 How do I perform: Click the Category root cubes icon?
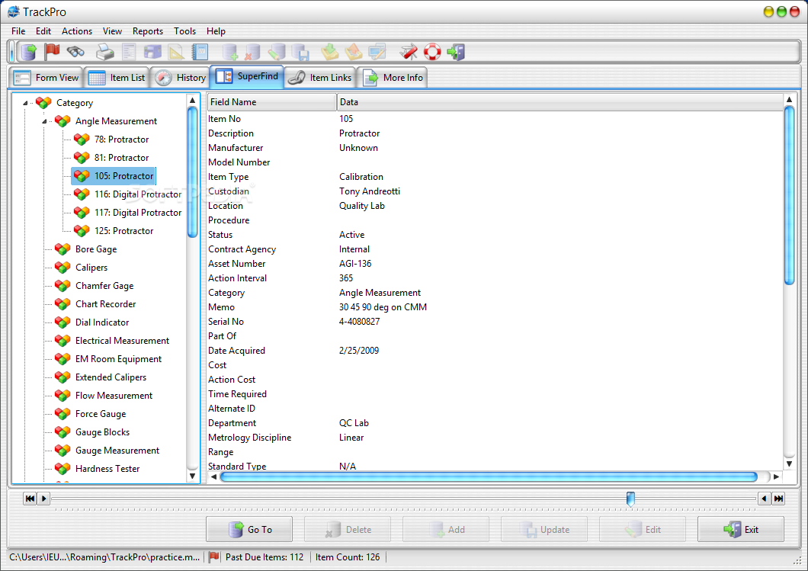pyautogui.click(x=43, y=103)
